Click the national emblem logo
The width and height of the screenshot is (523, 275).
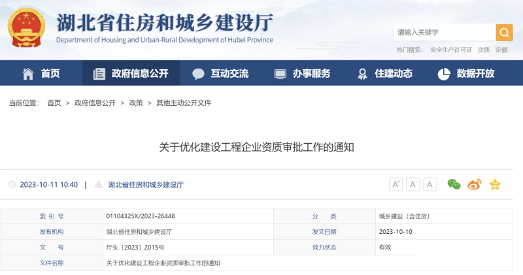(26, 27)
